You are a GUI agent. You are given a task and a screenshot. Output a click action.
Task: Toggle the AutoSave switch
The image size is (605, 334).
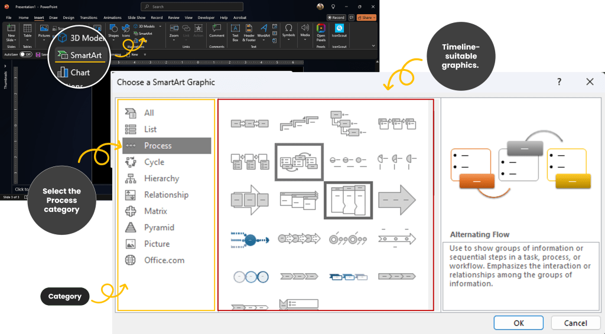click(x=26, y=54)
